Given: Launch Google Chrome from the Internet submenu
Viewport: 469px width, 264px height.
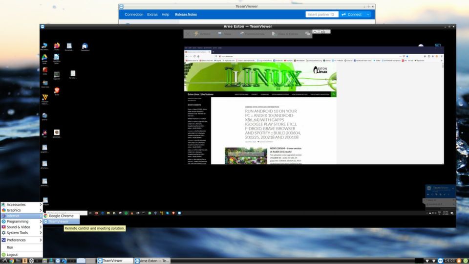Looking at the screenshot, I should tap(61, 216).
